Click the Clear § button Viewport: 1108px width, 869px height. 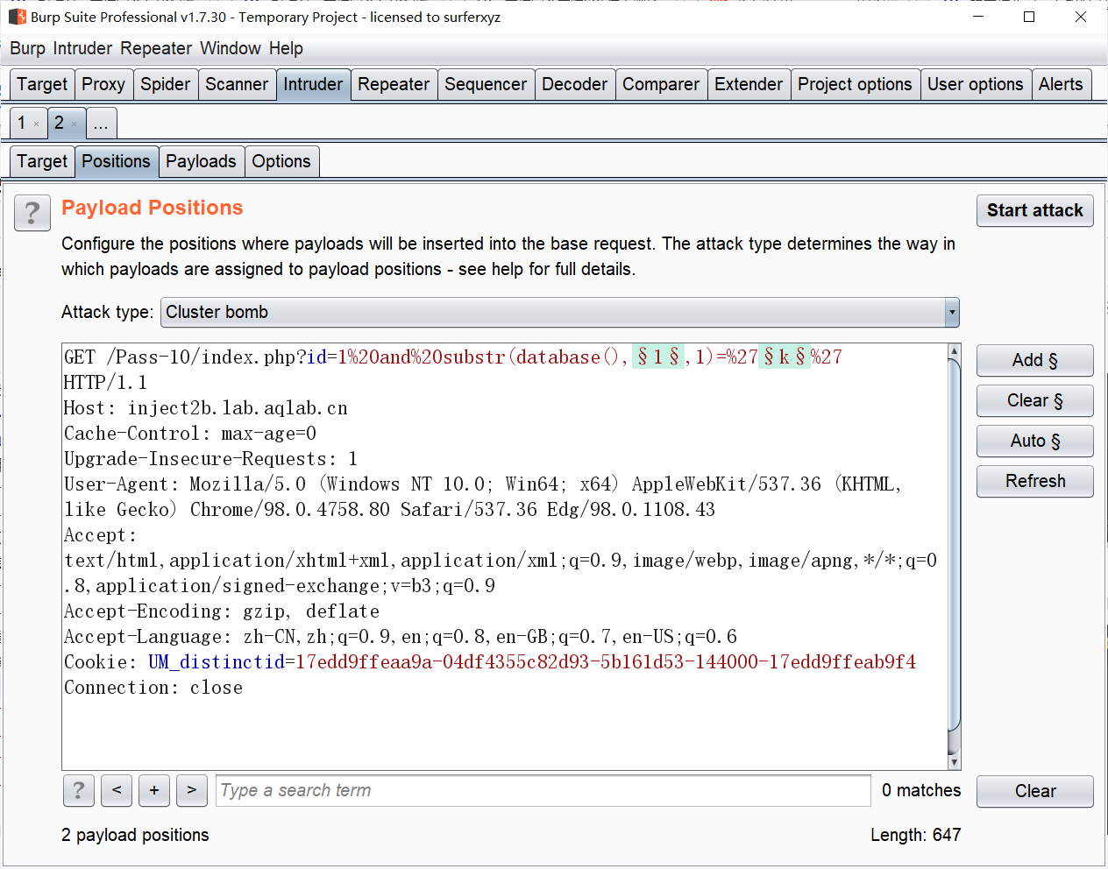pos(1035,400)
